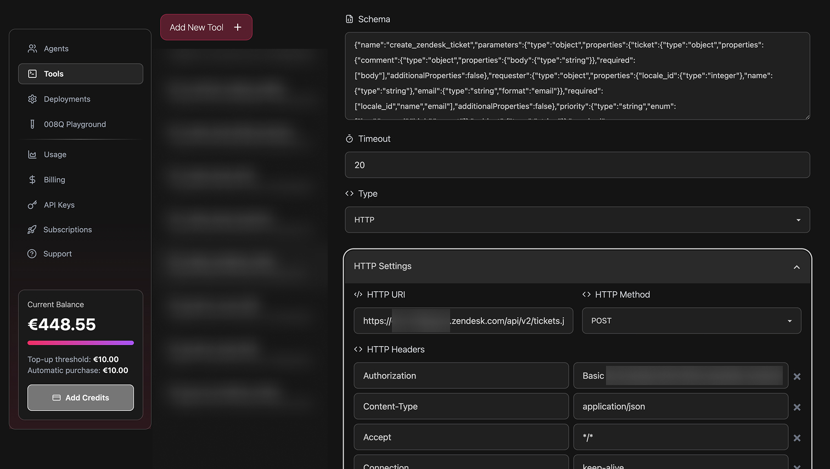
Task: Open the HTTP Method dropdown set to POST
Action: point(691,321)
